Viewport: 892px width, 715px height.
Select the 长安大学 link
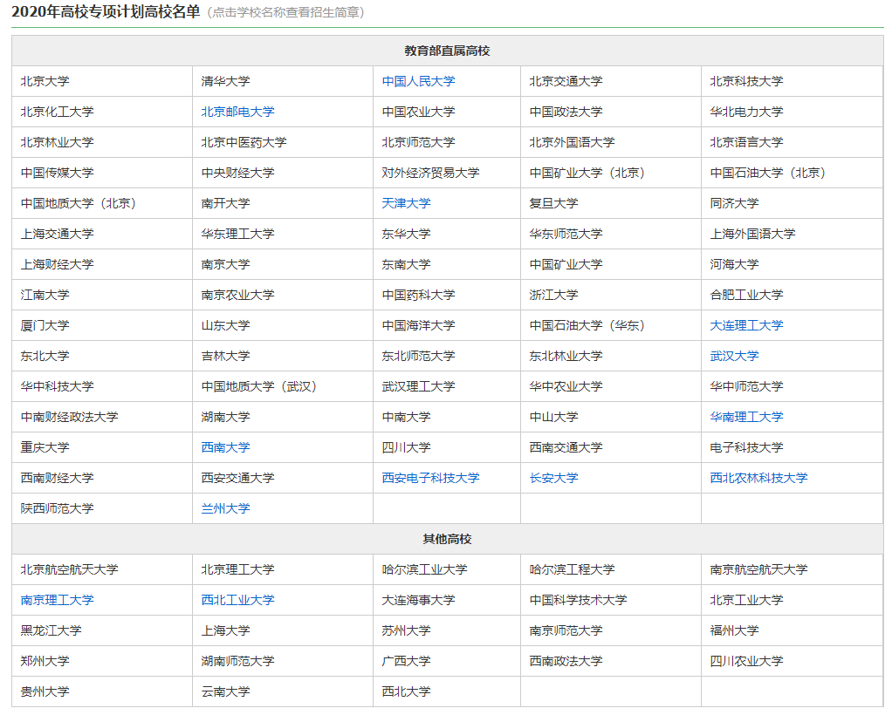click(x=553, y=478)
